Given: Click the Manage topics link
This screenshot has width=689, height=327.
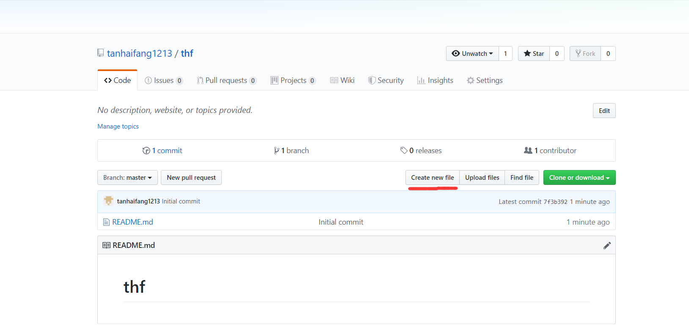Looking at the screenshot, I should tap(118, 126).
